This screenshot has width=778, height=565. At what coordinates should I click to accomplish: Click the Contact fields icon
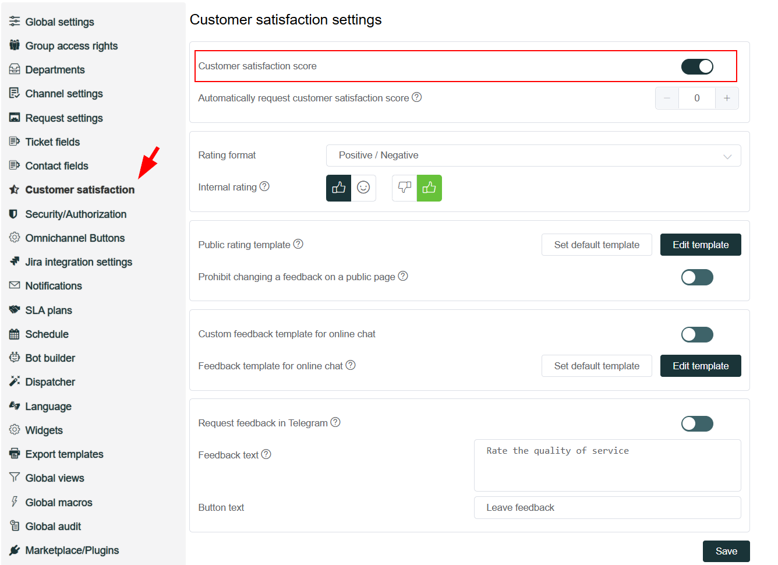pyautogui.click(x=15, y=165)
